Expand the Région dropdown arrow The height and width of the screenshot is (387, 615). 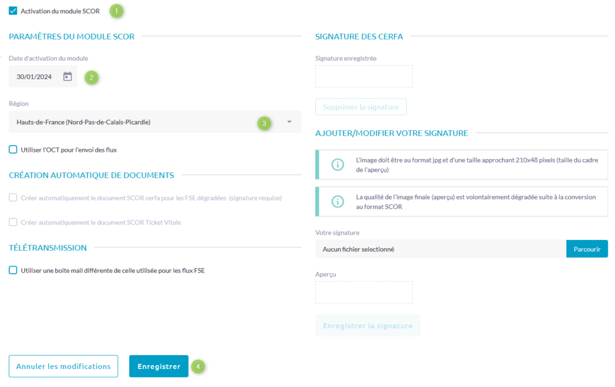click(x=289, y=122)
